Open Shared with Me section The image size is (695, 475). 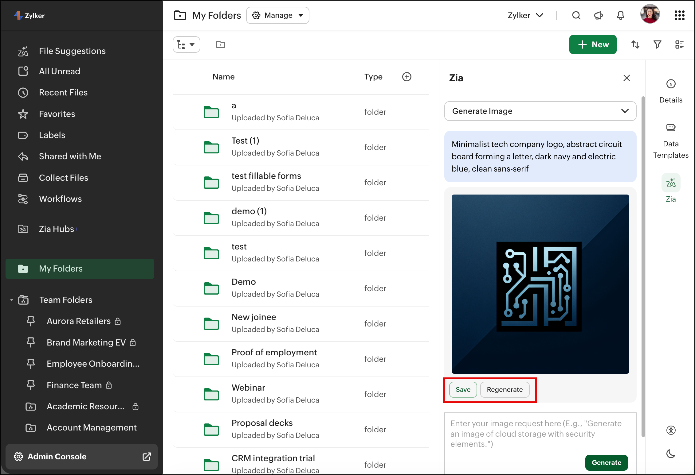click(x=70, y=156)
